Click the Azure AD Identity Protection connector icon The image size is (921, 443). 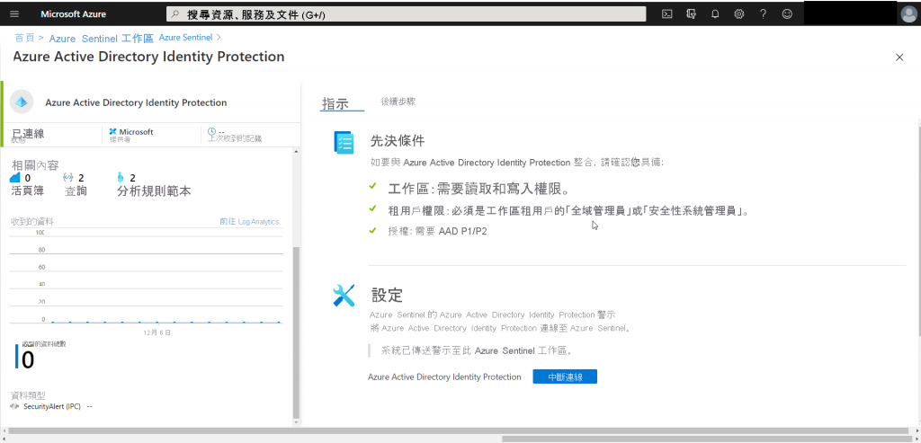pyautogui.click(x=22, y=102)
